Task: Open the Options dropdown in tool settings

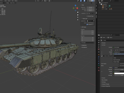Action: [94, 3]
